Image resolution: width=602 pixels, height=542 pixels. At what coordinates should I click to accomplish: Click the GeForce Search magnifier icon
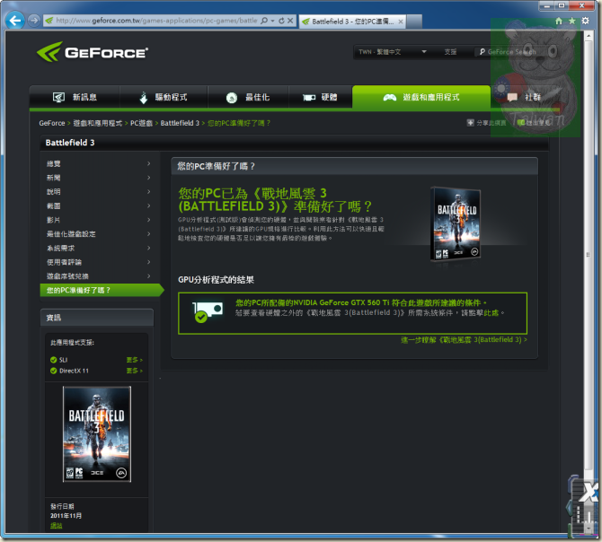(482, 52)
